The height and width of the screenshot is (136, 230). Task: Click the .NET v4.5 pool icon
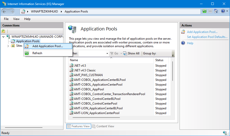point(71,66)
